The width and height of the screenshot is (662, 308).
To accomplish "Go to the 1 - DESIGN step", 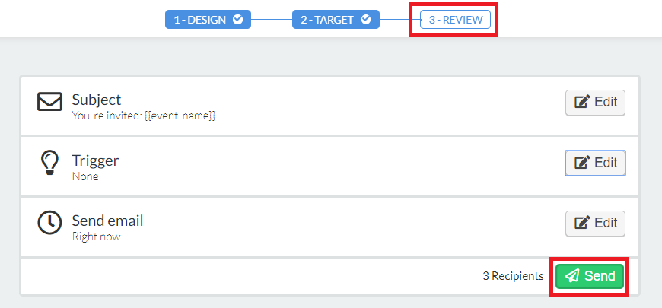I will coord(208,20).
